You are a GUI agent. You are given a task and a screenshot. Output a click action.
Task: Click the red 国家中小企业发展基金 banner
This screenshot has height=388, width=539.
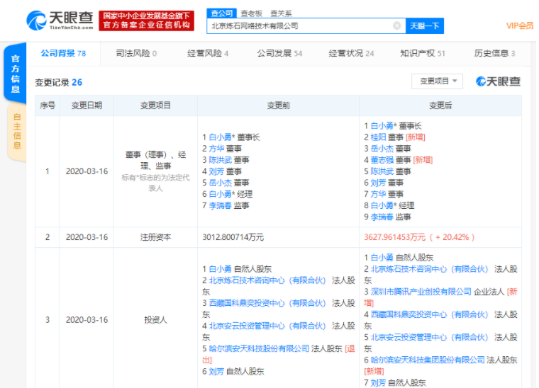pos(146,21)
